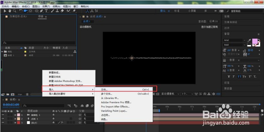Image resolution: width=264 pixels, height=132 pixels.
Task: Click new composition icon in Project panel
Action: tap(13, 94)
